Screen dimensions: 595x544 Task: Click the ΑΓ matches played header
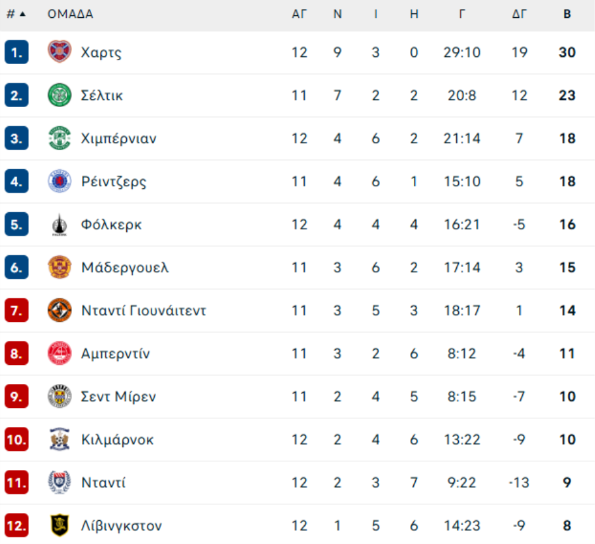click(299, 14)
